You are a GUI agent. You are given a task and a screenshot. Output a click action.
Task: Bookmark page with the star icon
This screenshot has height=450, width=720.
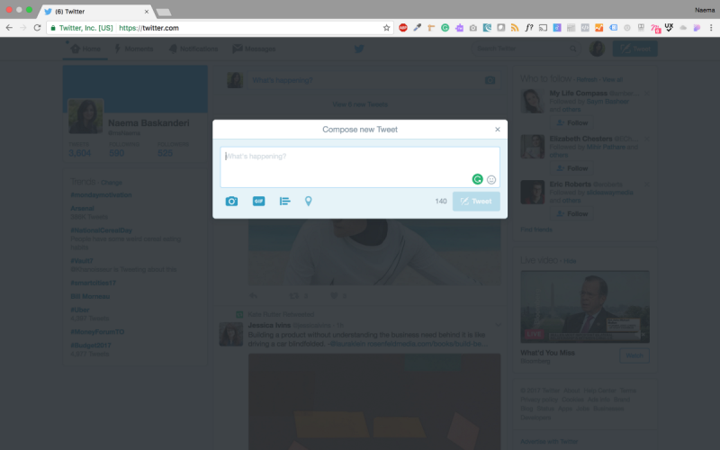pos(386,28)
